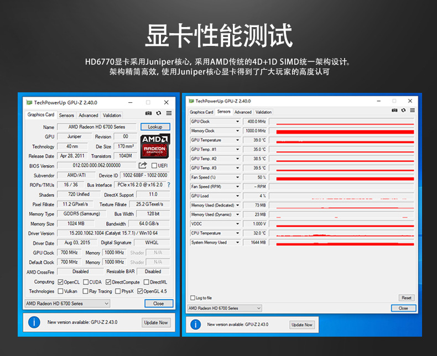
Task: Toggle DirectCompute checkbox
Action: pyautogui.click(x=108, y=282)
